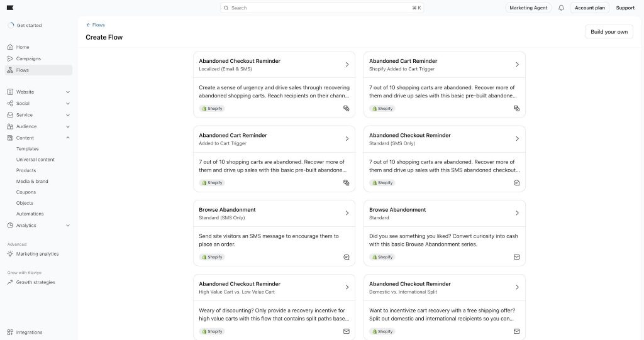Image resolution: width=644 pixels, height=340 pixels.
Task: Click email icon on High Value Cart vs. Low Value Cart card
Action: pos(347,331)
